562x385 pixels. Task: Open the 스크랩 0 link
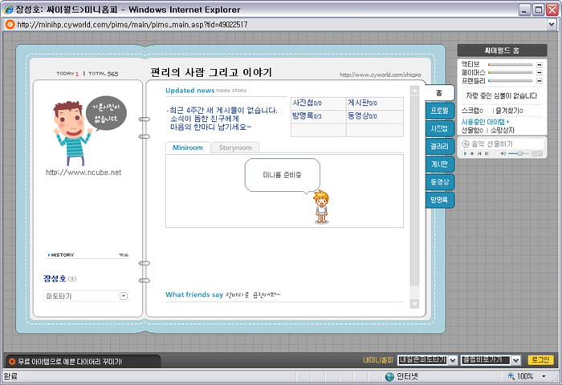[x=472, y=111]
